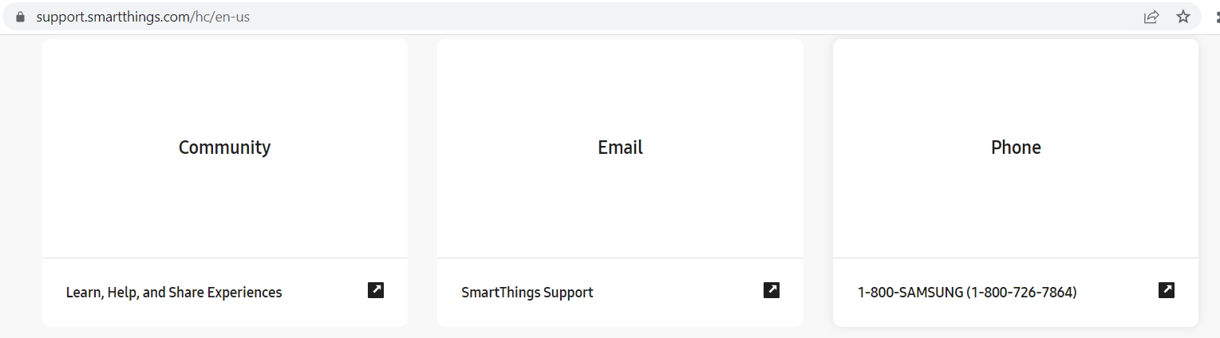Open the share page icon in the address bar
Image resolution: width=1220 pixels, height=338 pixels.
[1151, 17]
